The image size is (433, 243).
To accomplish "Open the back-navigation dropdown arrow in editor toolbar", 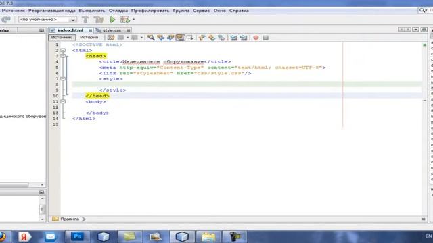I will (x=127, y=38).
